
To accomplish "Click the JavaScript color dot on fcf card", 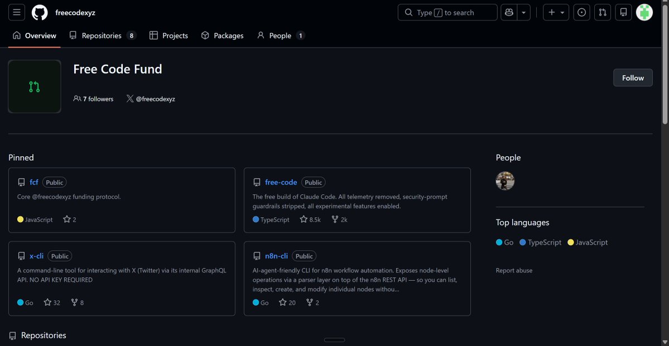I will pyautogui.click(x=20, y=220).
